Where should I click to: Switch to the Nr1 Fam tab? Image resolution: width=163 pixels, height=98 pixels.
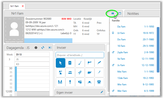coord(15,6)
